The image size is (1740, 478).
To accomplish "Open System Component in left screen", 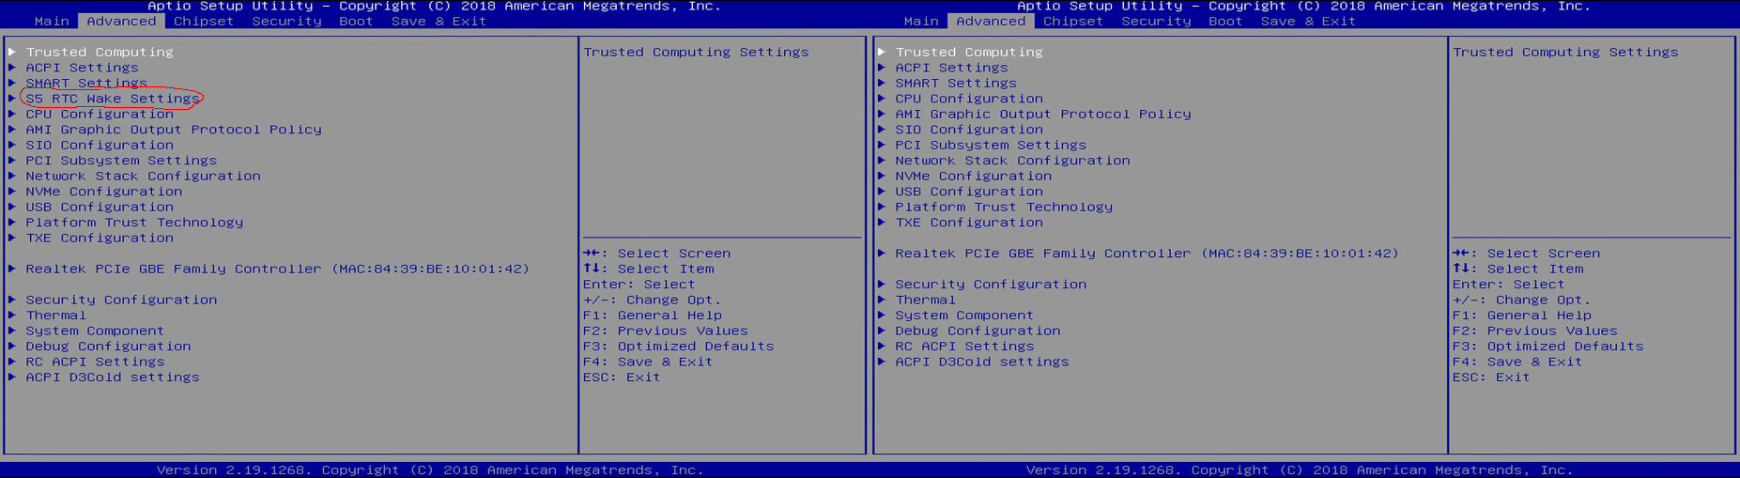I will coord(95,331).
